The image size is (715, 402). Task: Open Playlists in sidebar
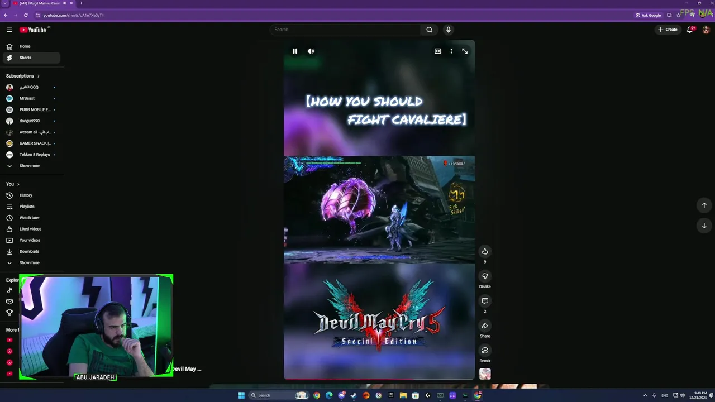click(31, 207)
